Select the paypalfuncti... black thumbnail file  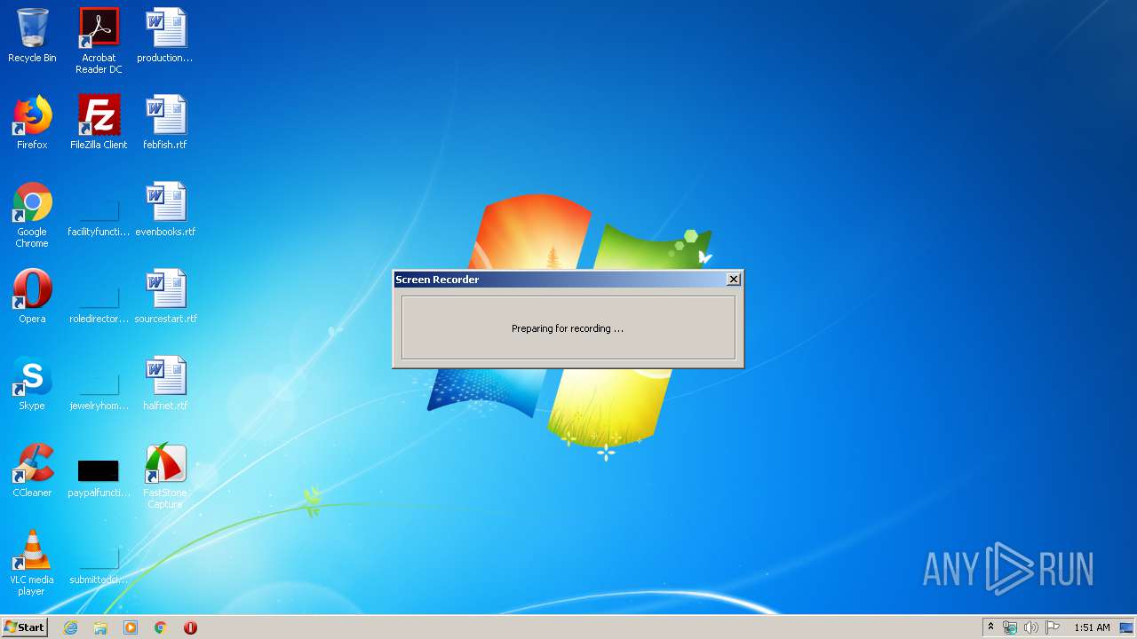point(99,477)
